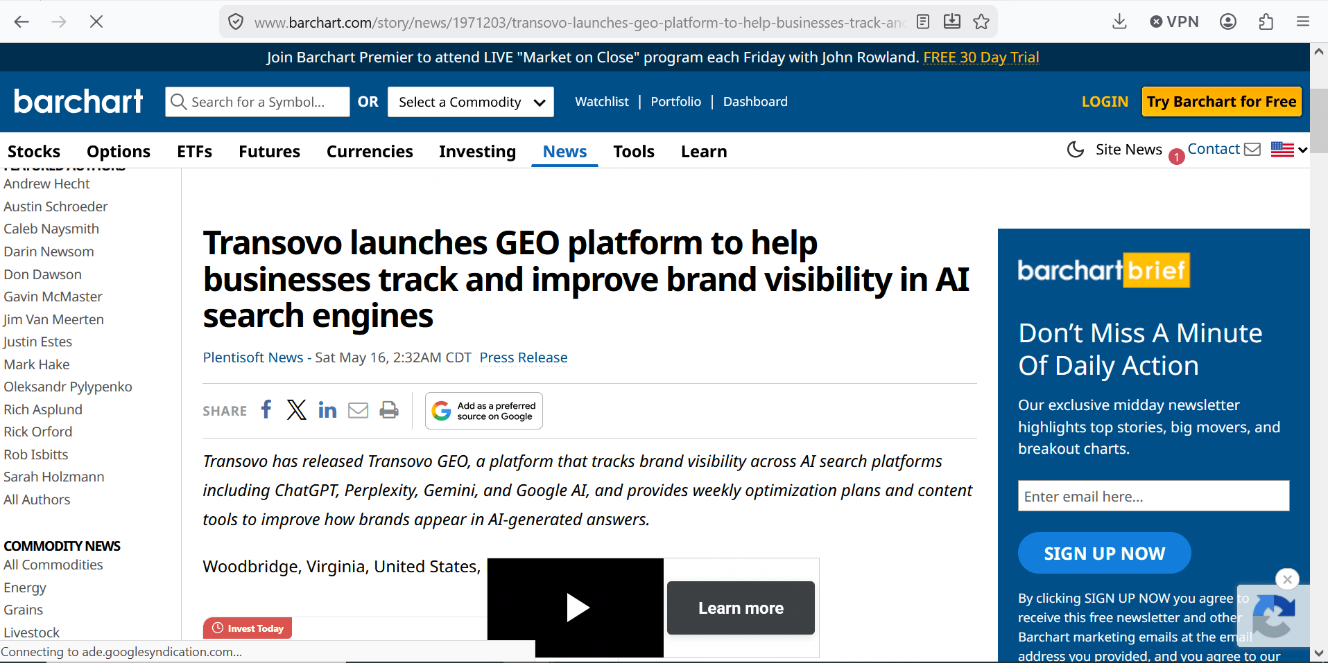Share article on X

[x=296, y=410]
